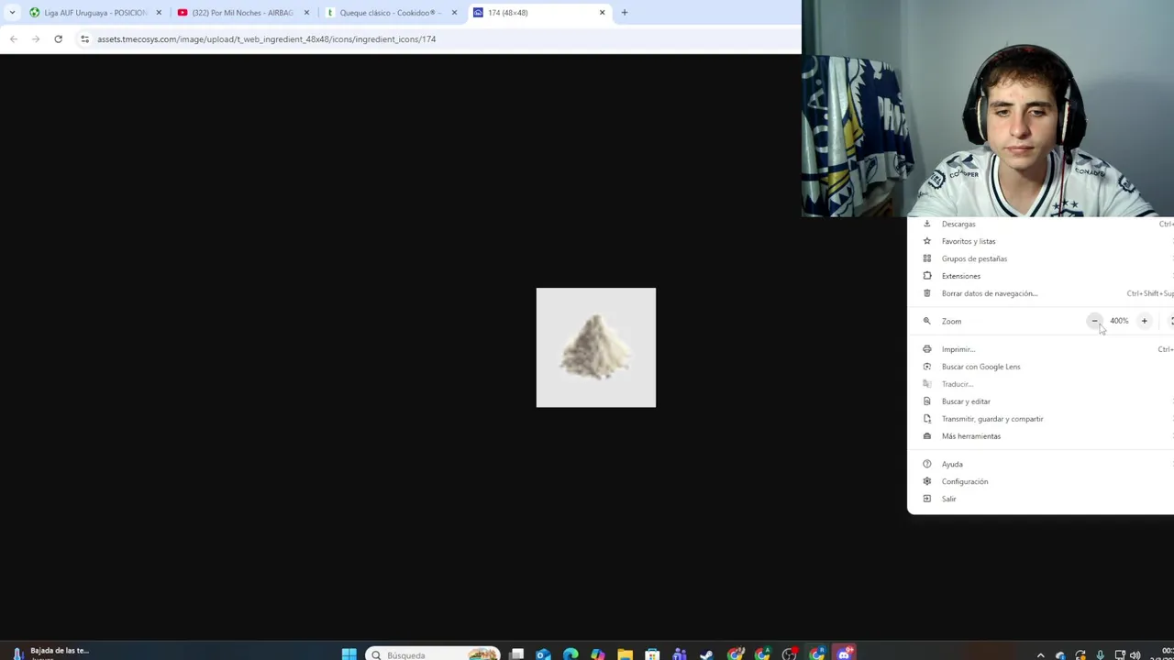1174x660 pixels.
Task: Show hidden system tray icons
Action: pos(1040,654)
